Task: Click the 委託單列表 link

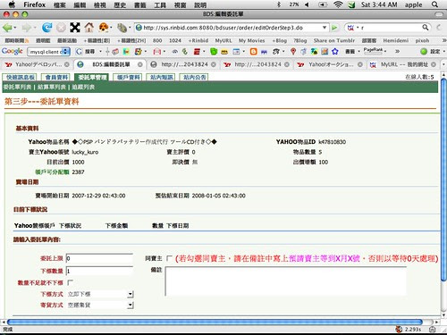Action: tap(17, 87)
